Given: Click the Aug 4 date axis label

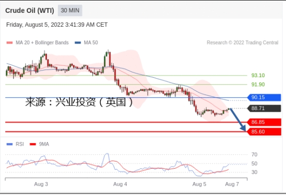Looking at the screenshot, I should (x=120, y=184).
